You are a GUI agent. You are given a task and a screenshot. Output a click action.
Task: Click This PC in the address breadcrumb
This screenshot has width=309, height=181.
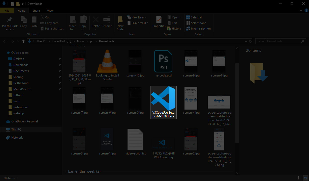tap(42, 41)
